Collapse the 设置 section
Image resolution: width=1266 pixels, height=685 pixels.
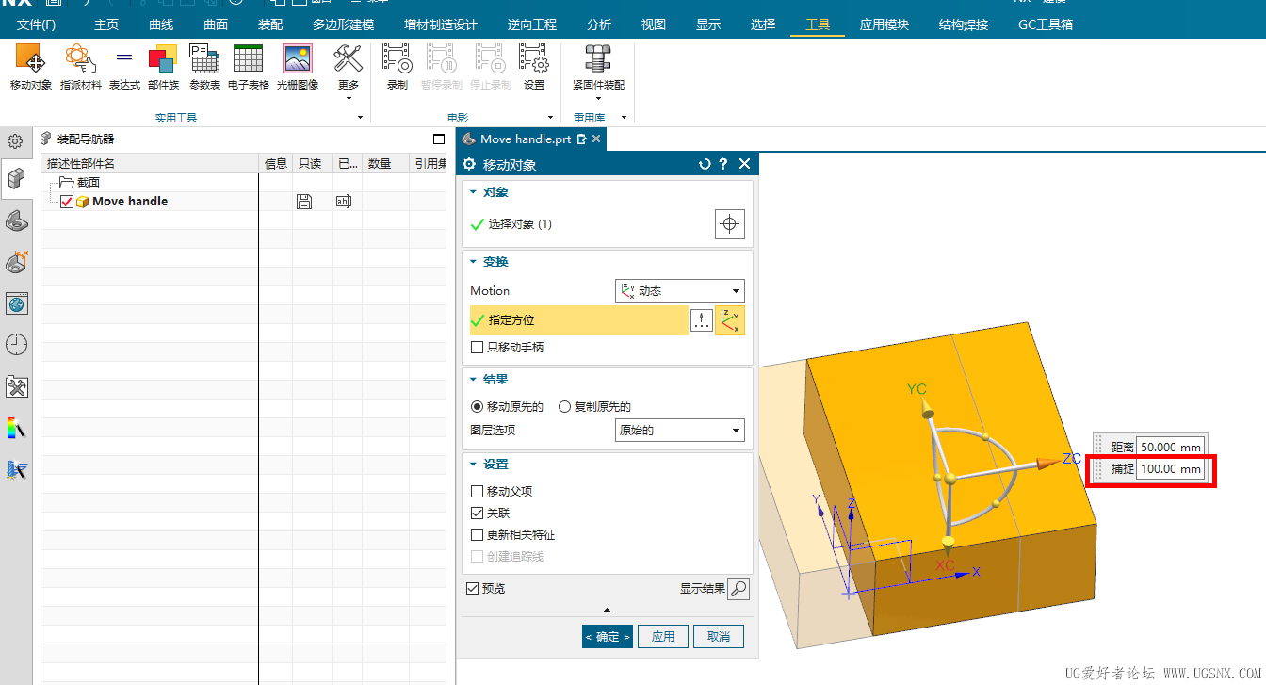[x=474, y=465]
